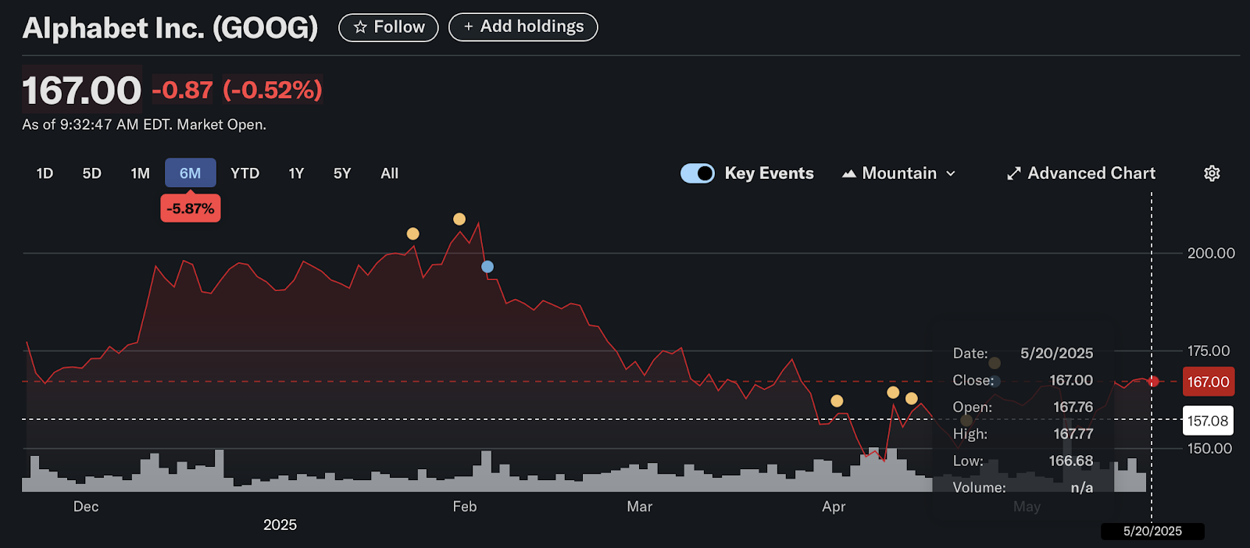
Task: Click the 150.00 axis label
Action: coord(1209,449)
